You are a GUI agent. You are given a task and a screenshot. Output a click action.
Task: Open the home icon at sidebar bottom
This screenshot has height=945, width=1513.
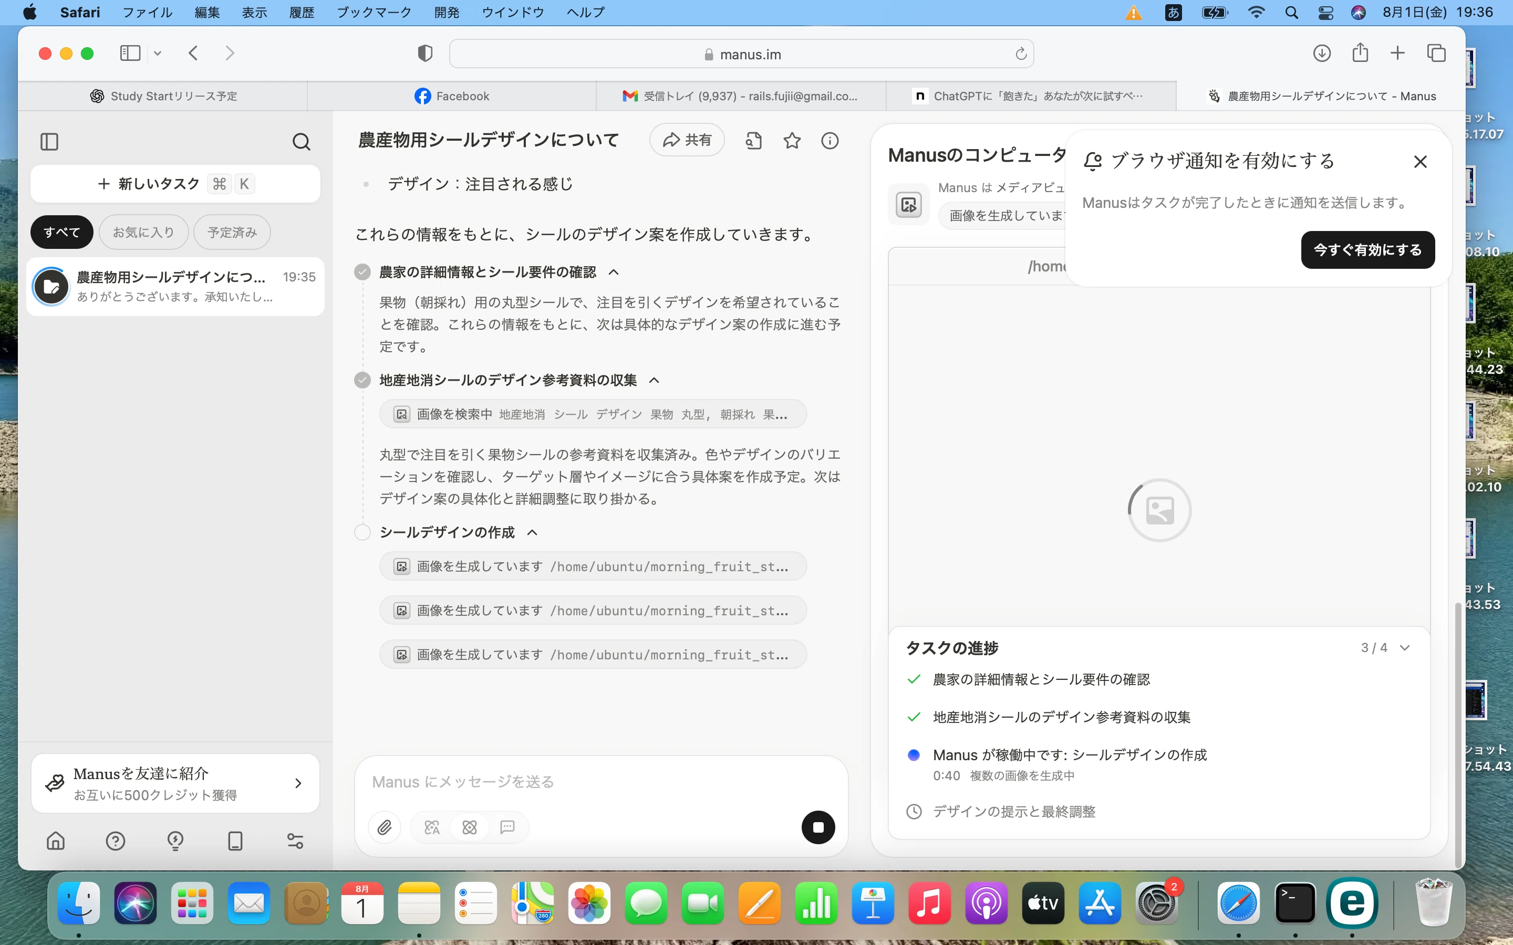(x=56, y=841)
